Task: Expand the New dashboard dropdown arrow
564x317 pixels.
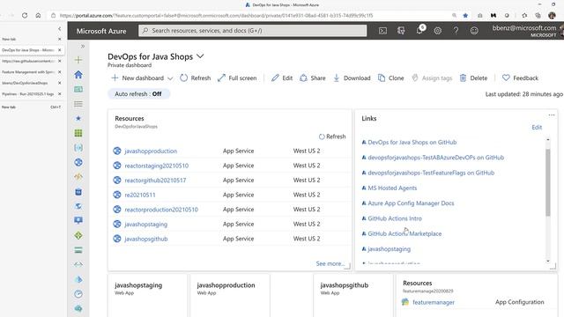Action: (170, 78)
